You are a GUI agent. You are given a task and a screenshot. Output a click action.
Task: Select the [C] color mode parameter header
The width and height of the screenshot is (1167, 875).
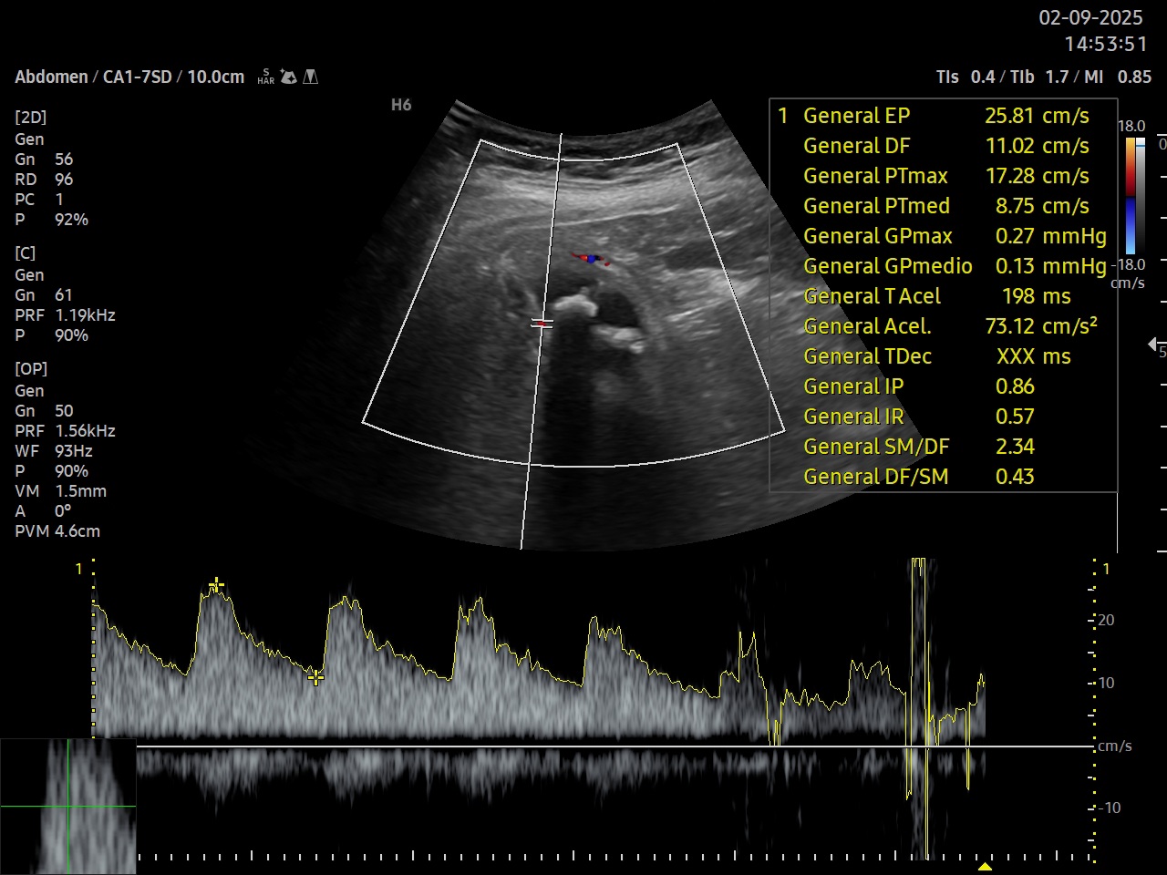click(x=25, y=253)
